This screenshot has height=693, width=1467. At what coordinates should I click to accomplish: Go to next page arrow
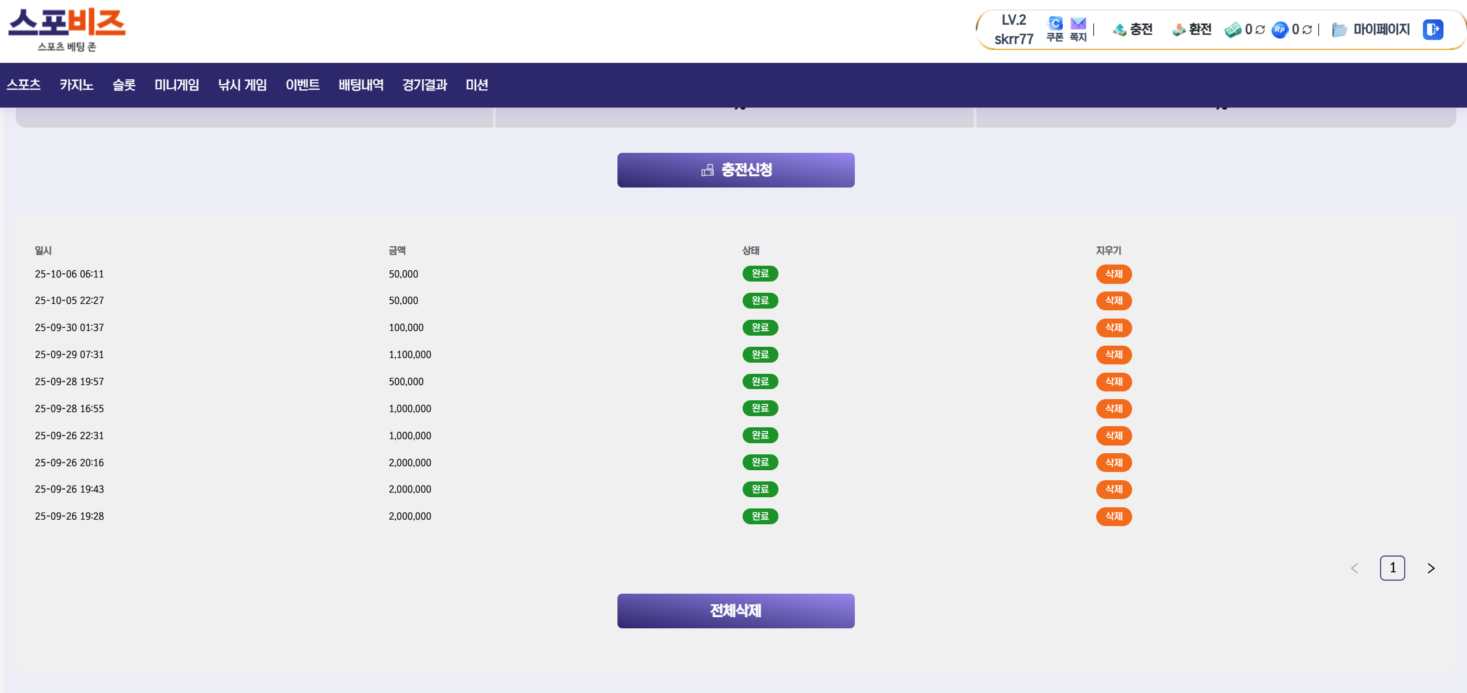1431,568
